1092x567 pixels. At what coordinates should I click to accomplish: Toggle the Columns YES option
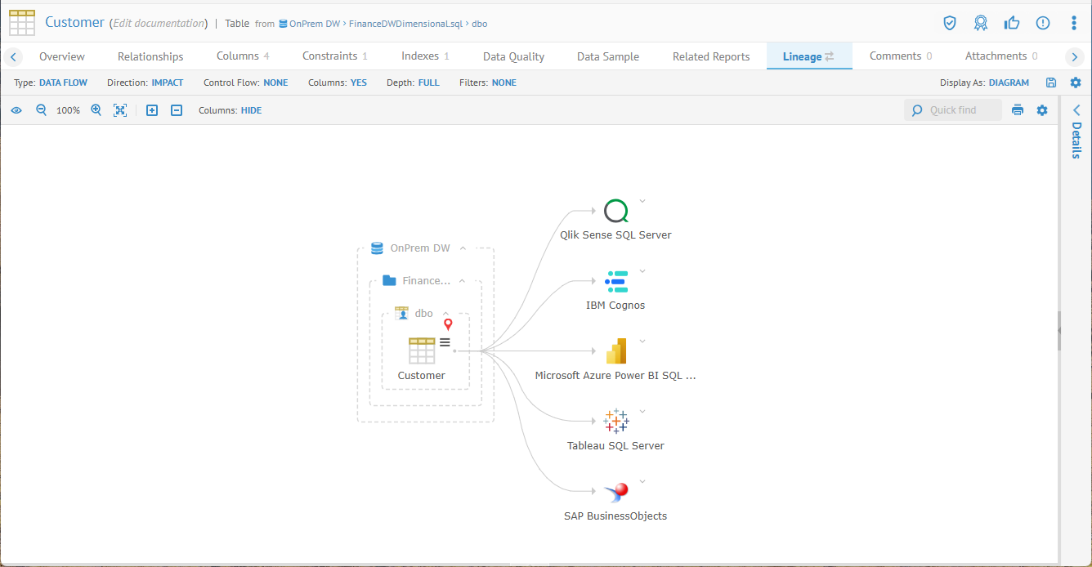(x=358, y=83)
